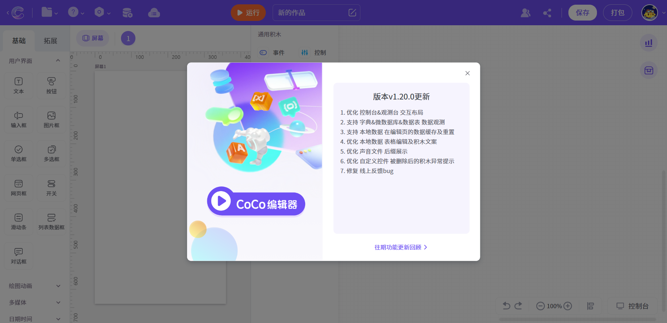This screenshot has height=323, width=667.
Task: Open the user avatar menu
Action: 649,13
